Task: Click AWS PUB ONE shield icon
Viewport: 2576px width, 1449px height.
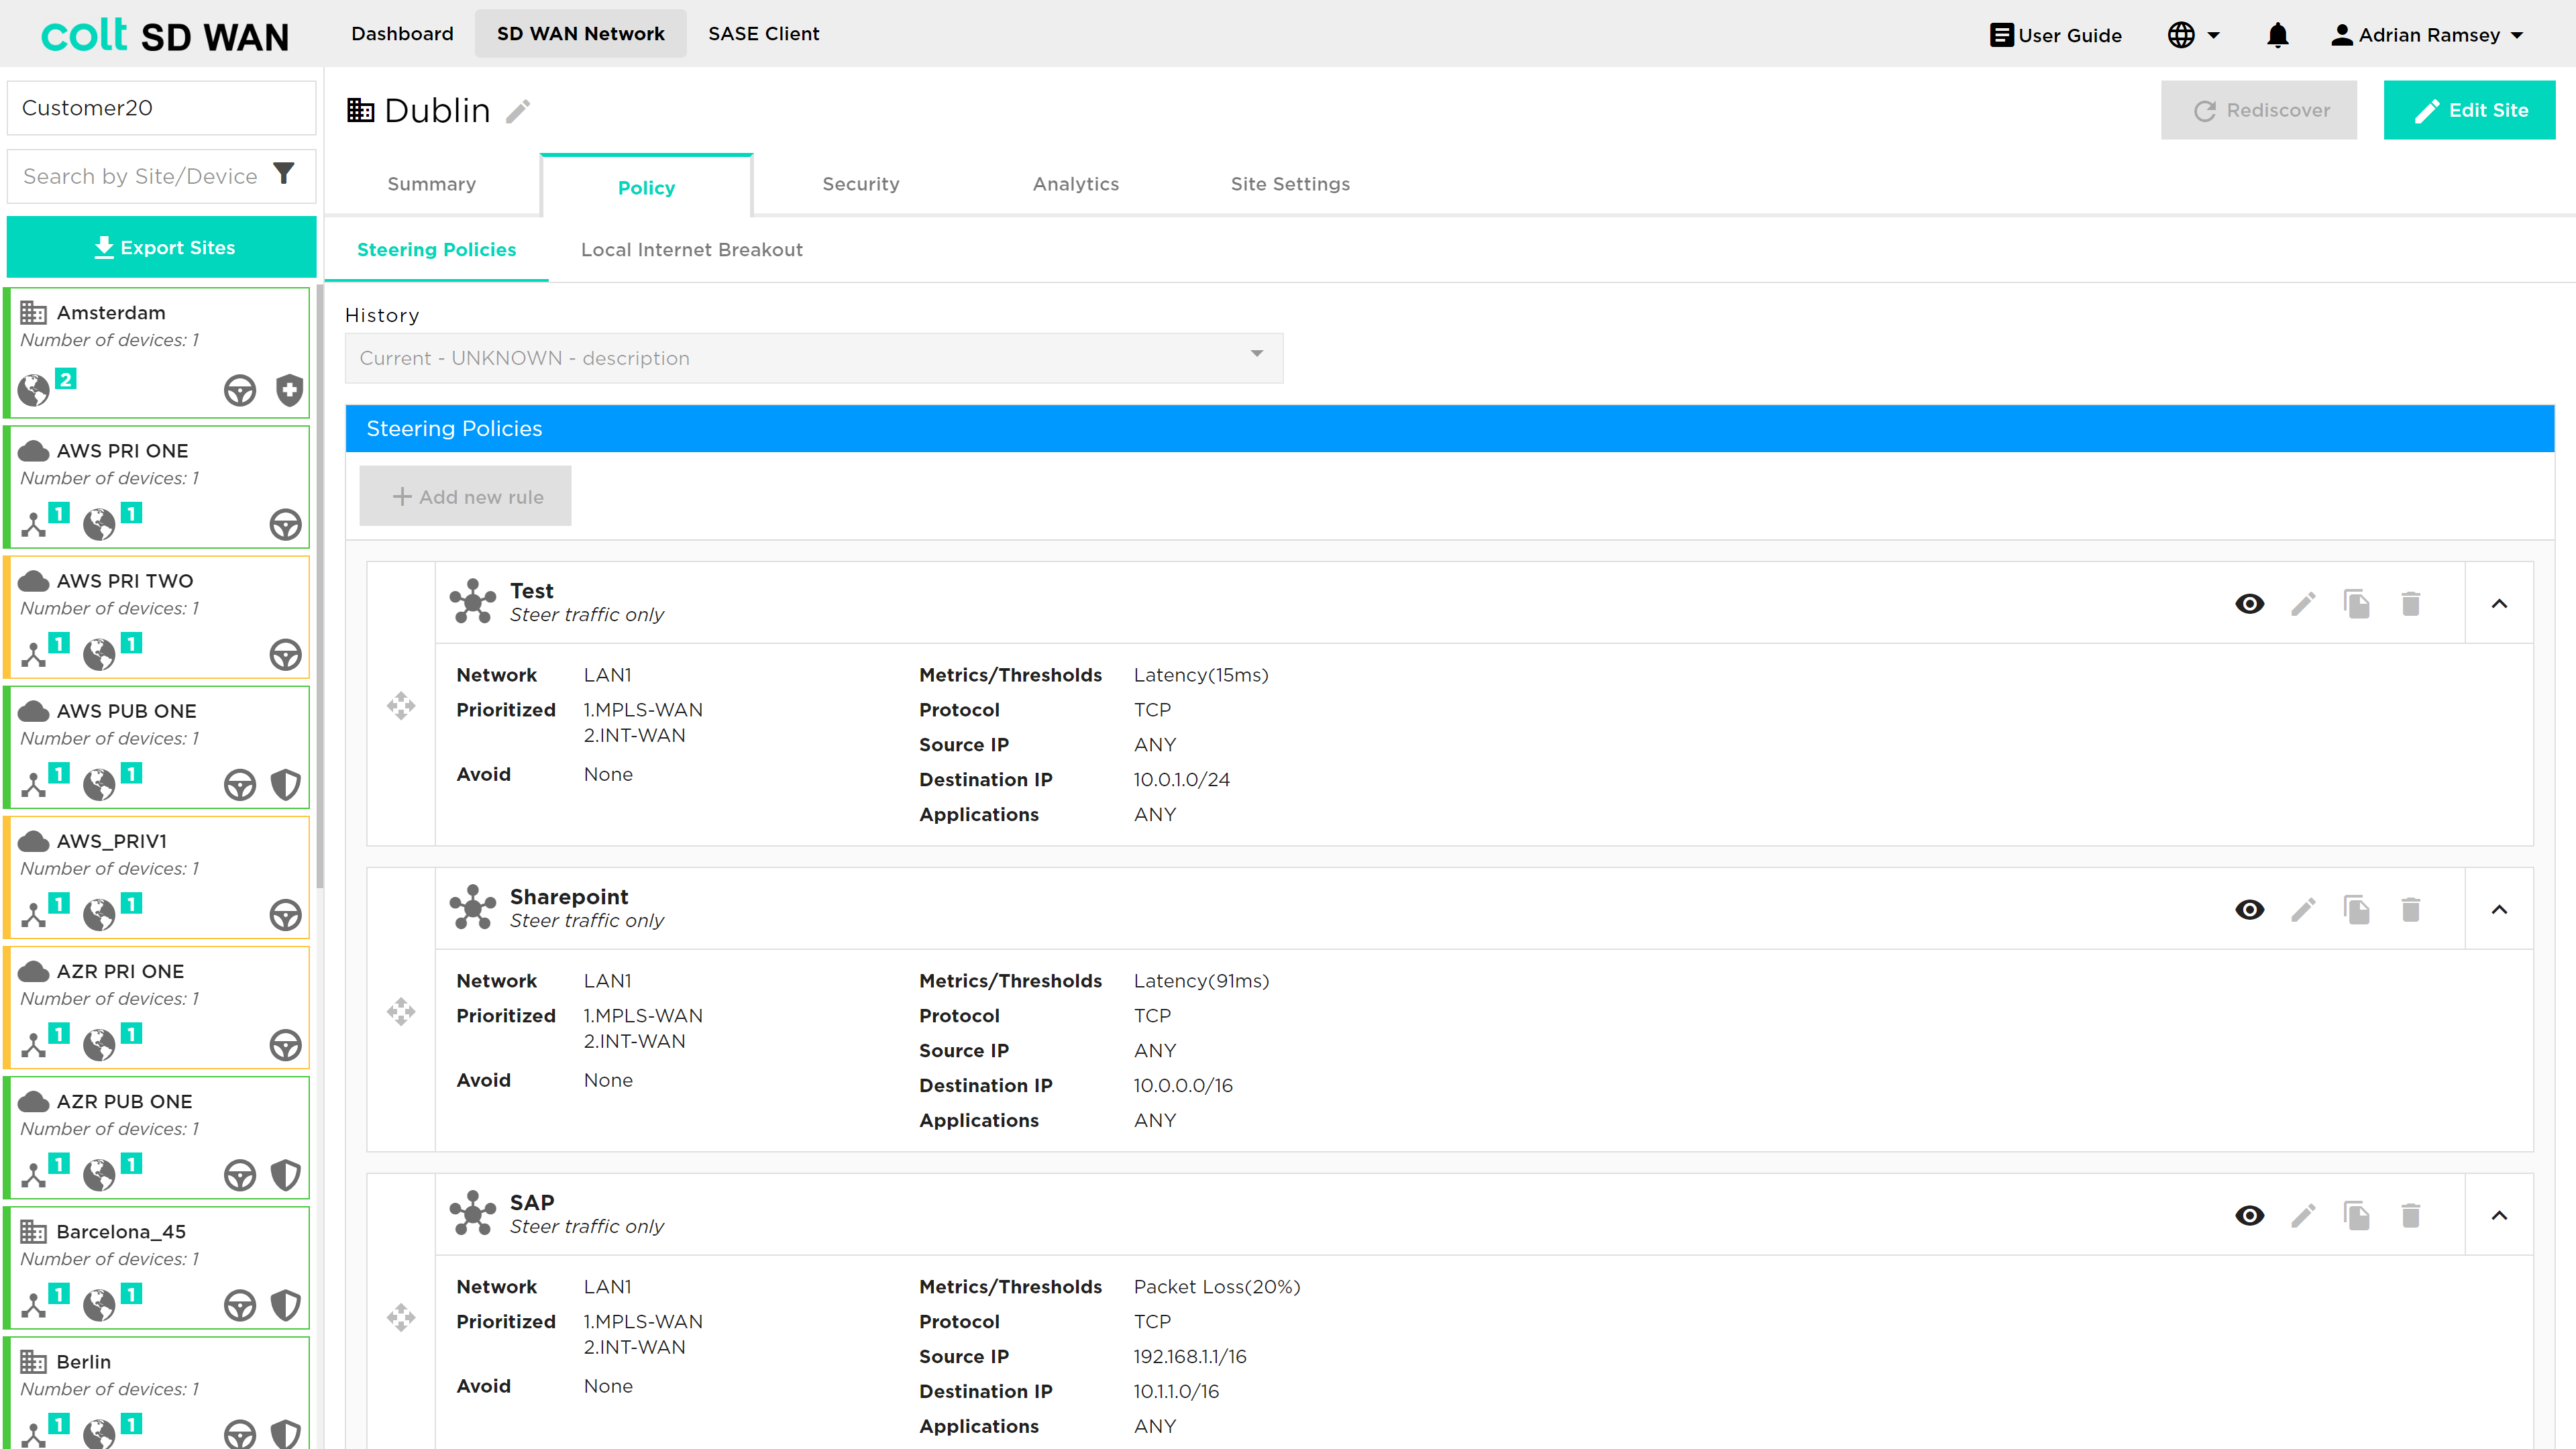Action: coord(286,785)
